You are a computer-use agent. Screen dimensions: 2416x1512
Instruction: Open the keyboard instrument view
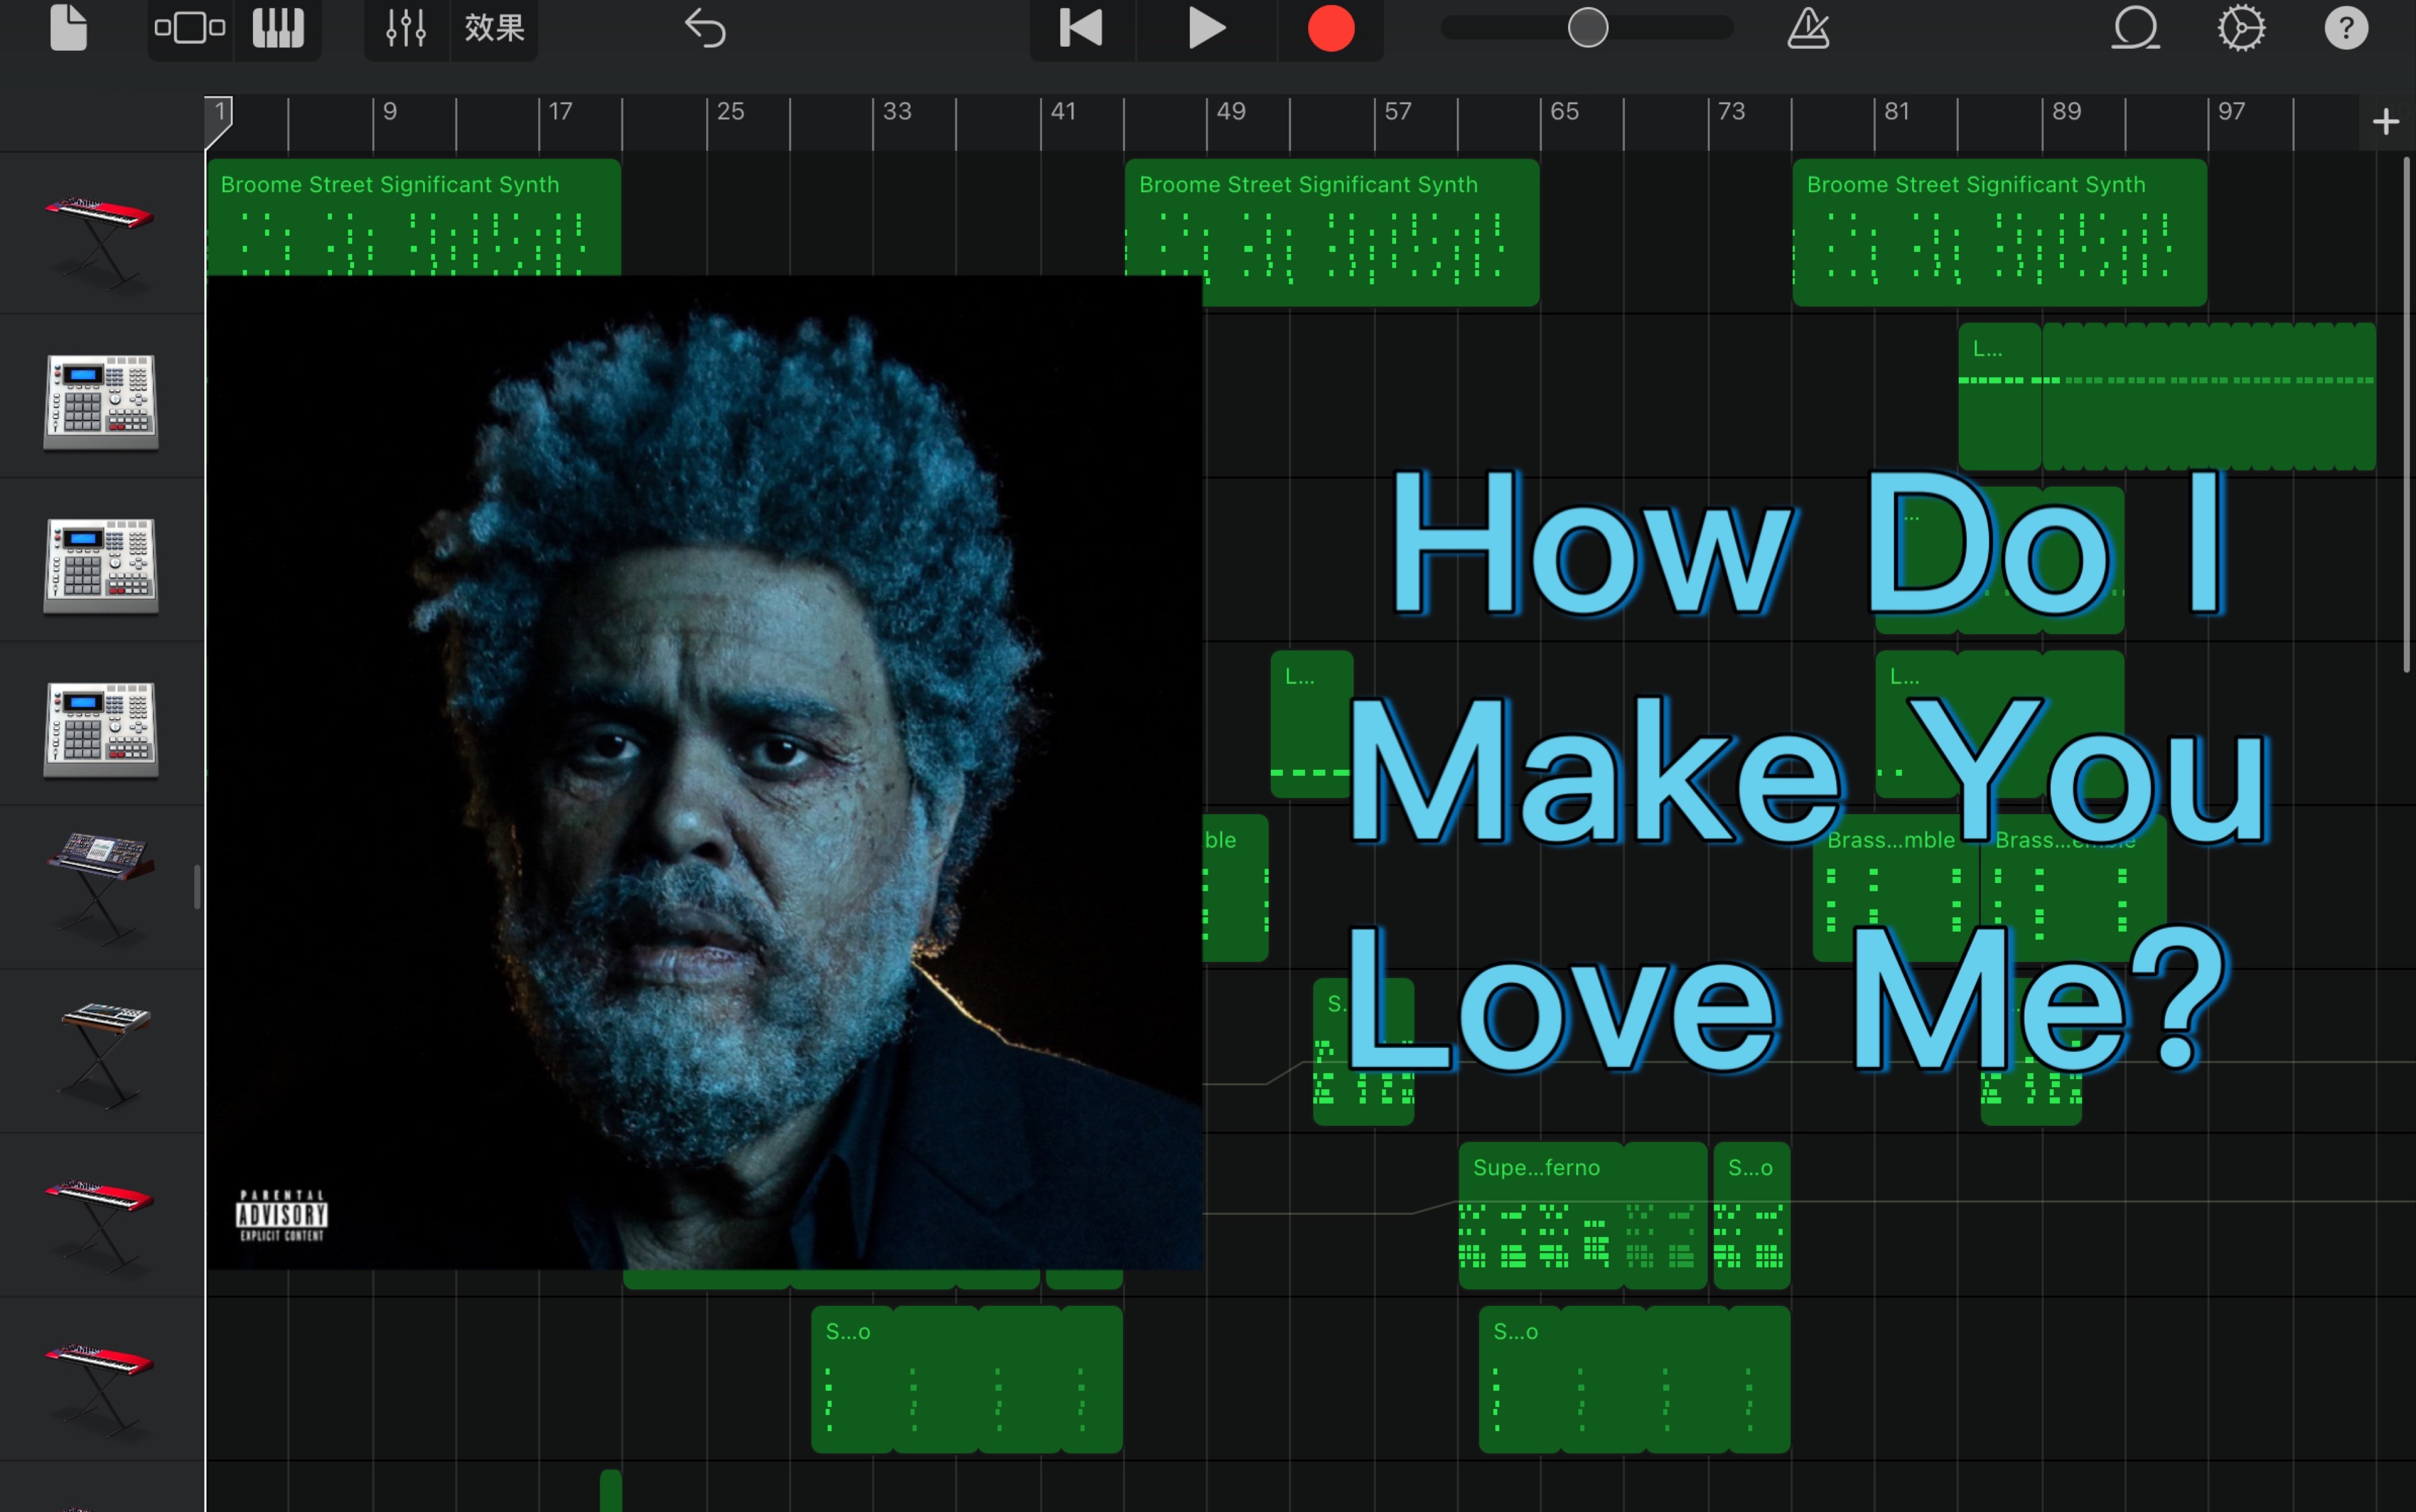278,28
